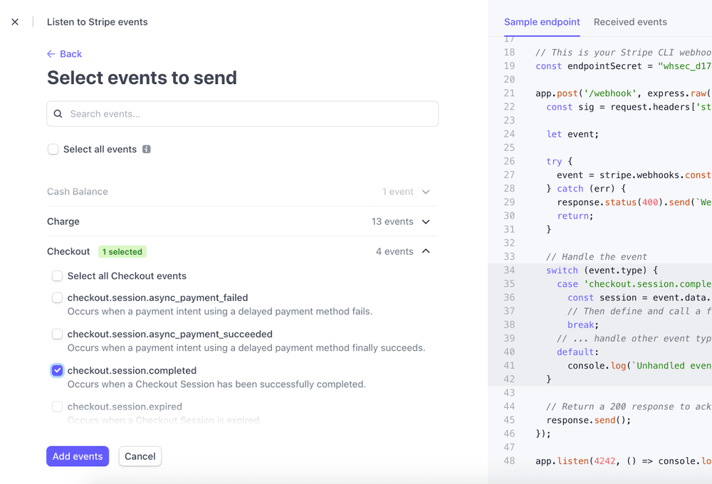Image resolution: width=712 pixels, height=484 pixels.
Task: Open the Charge category row
Action: pos(243,221)
